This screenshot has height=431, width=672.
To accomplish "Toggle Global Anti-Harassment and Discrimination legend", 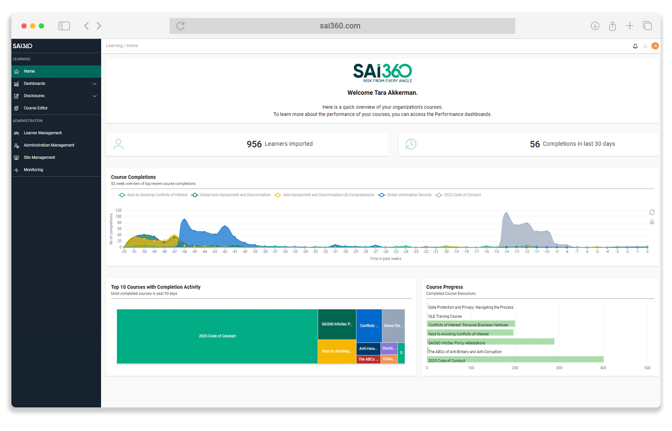I will point(231,195).
